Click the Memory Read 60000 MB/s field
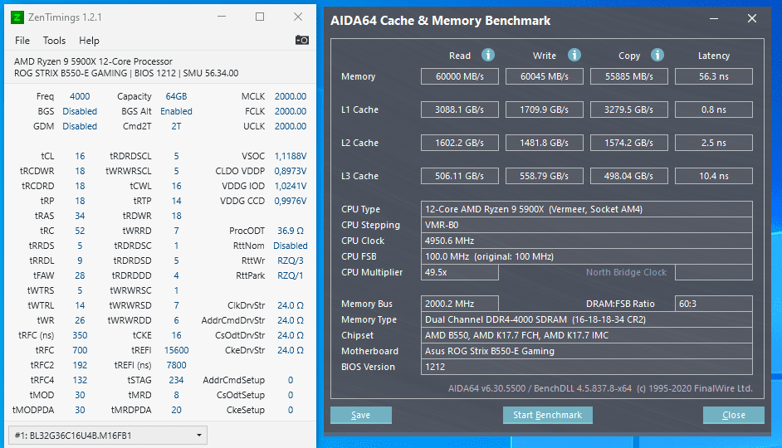Viewport: 782px width, 448px height. point(459,76)
